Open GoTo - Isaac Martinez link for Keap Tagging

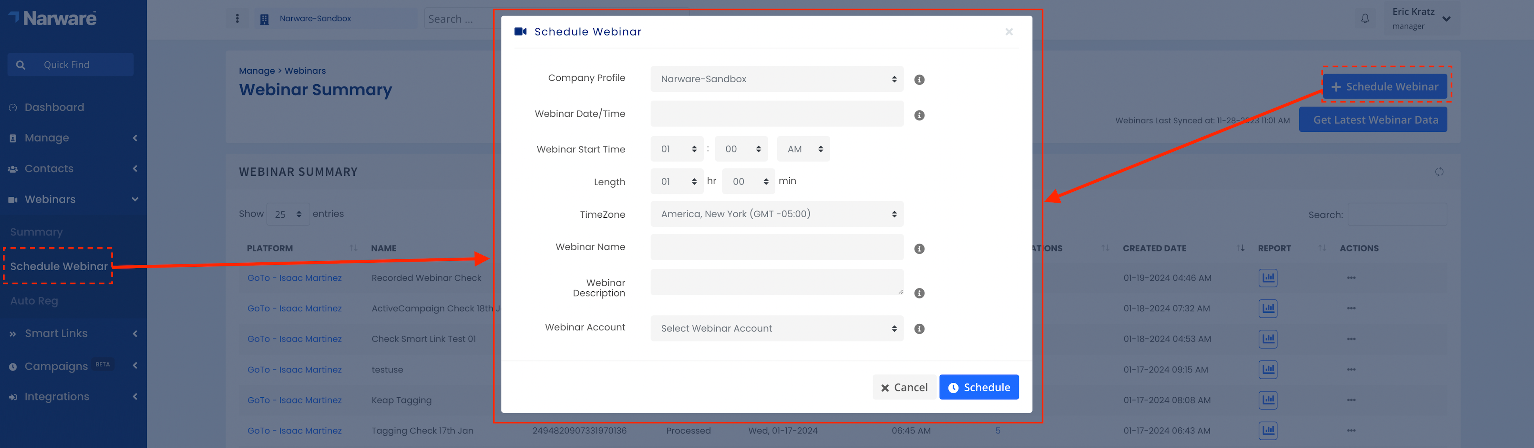tap(295, 401)
